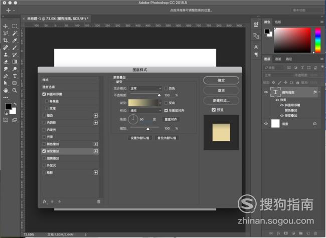326x238 pixels.
Task: Collapse the text layer's fx effects arrow
Action: [319, 92]
